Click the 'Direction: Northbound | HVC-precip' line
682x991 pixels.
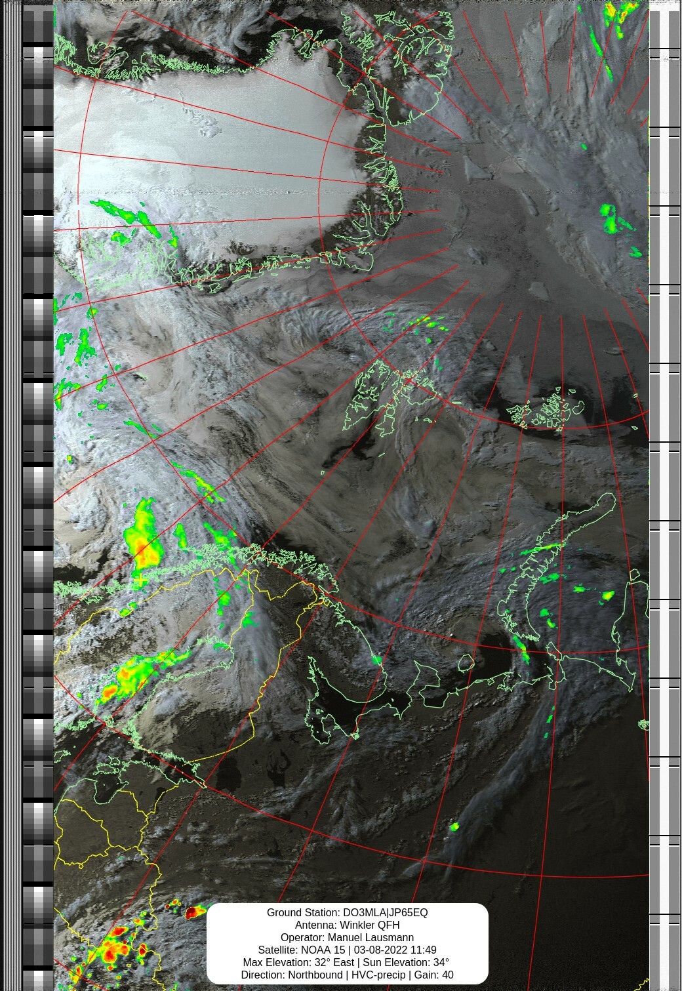point(347,975)
